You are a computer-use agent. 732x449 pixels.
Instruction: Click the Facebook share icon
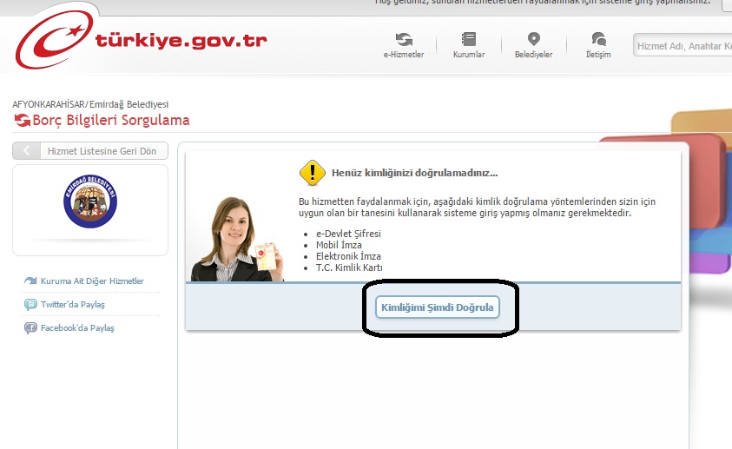[x=30, y=328]
